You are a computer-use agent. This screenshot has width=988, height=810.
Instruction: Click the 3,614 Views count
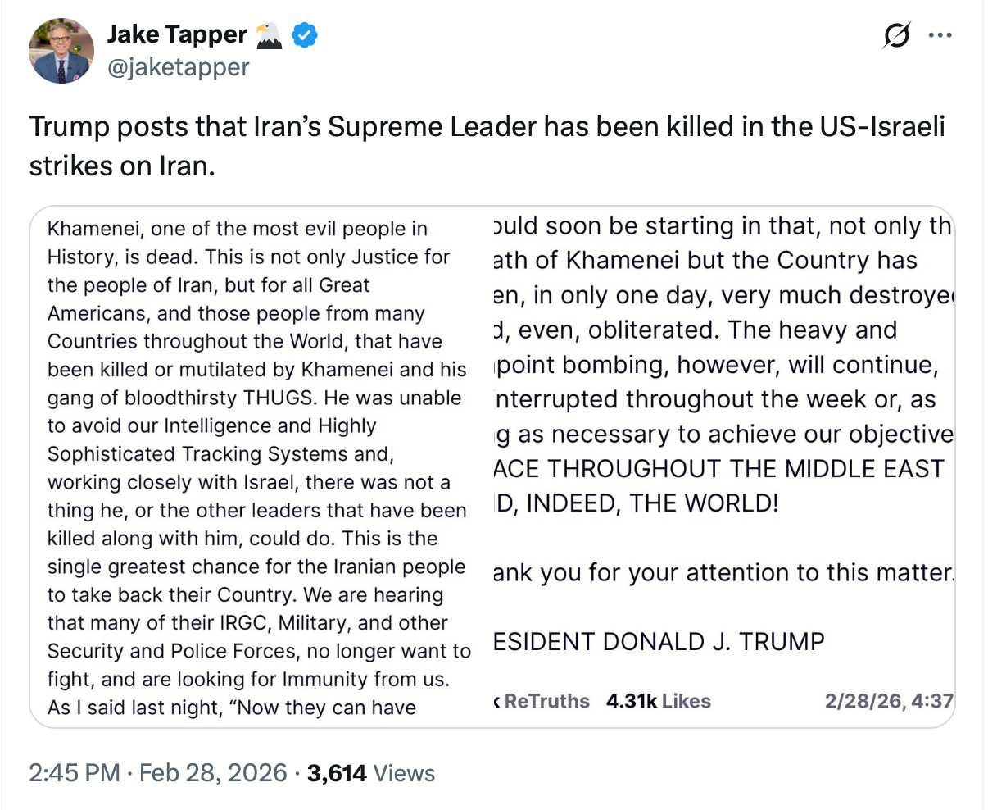(x=370, y=773)
